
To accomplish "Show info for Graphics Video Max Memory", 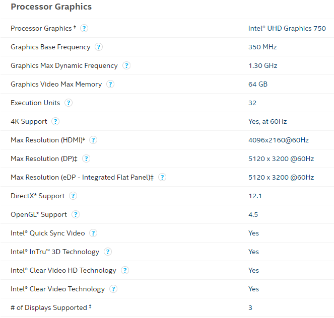I will click(110, 84).
